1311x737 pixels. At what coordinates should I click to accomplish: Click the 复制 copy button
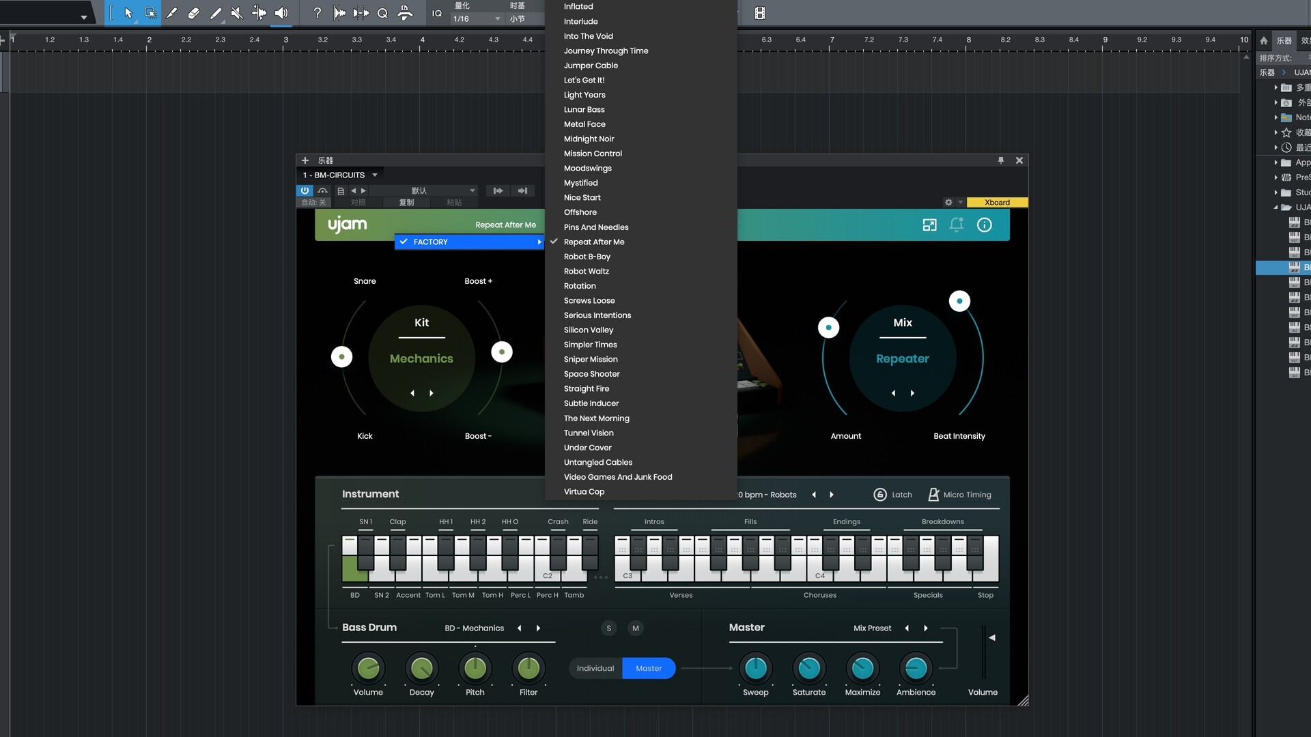[x=406, y=203]
